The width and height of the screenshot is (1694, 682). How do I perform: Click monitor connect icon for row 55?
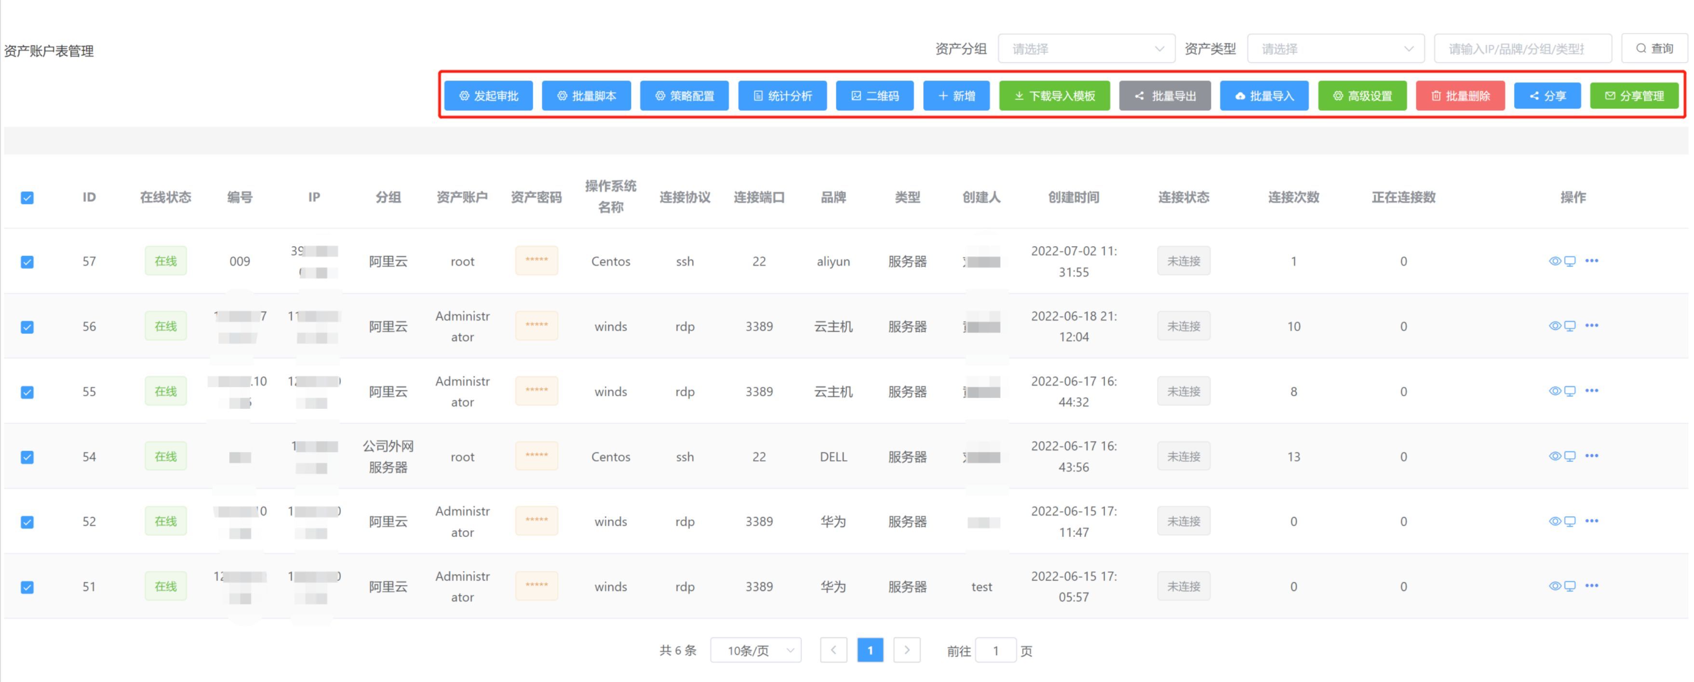click(x=1570, y=391)
